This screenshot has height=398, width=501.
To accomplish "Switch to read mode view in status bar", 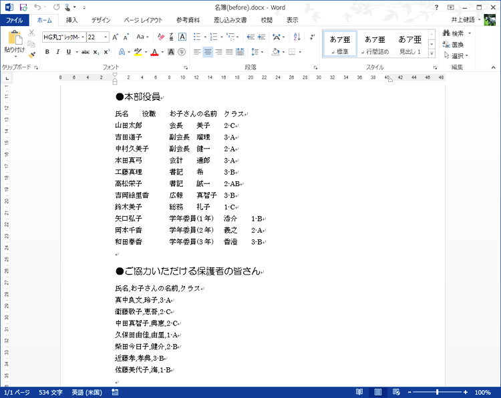I will click(359, 392).
